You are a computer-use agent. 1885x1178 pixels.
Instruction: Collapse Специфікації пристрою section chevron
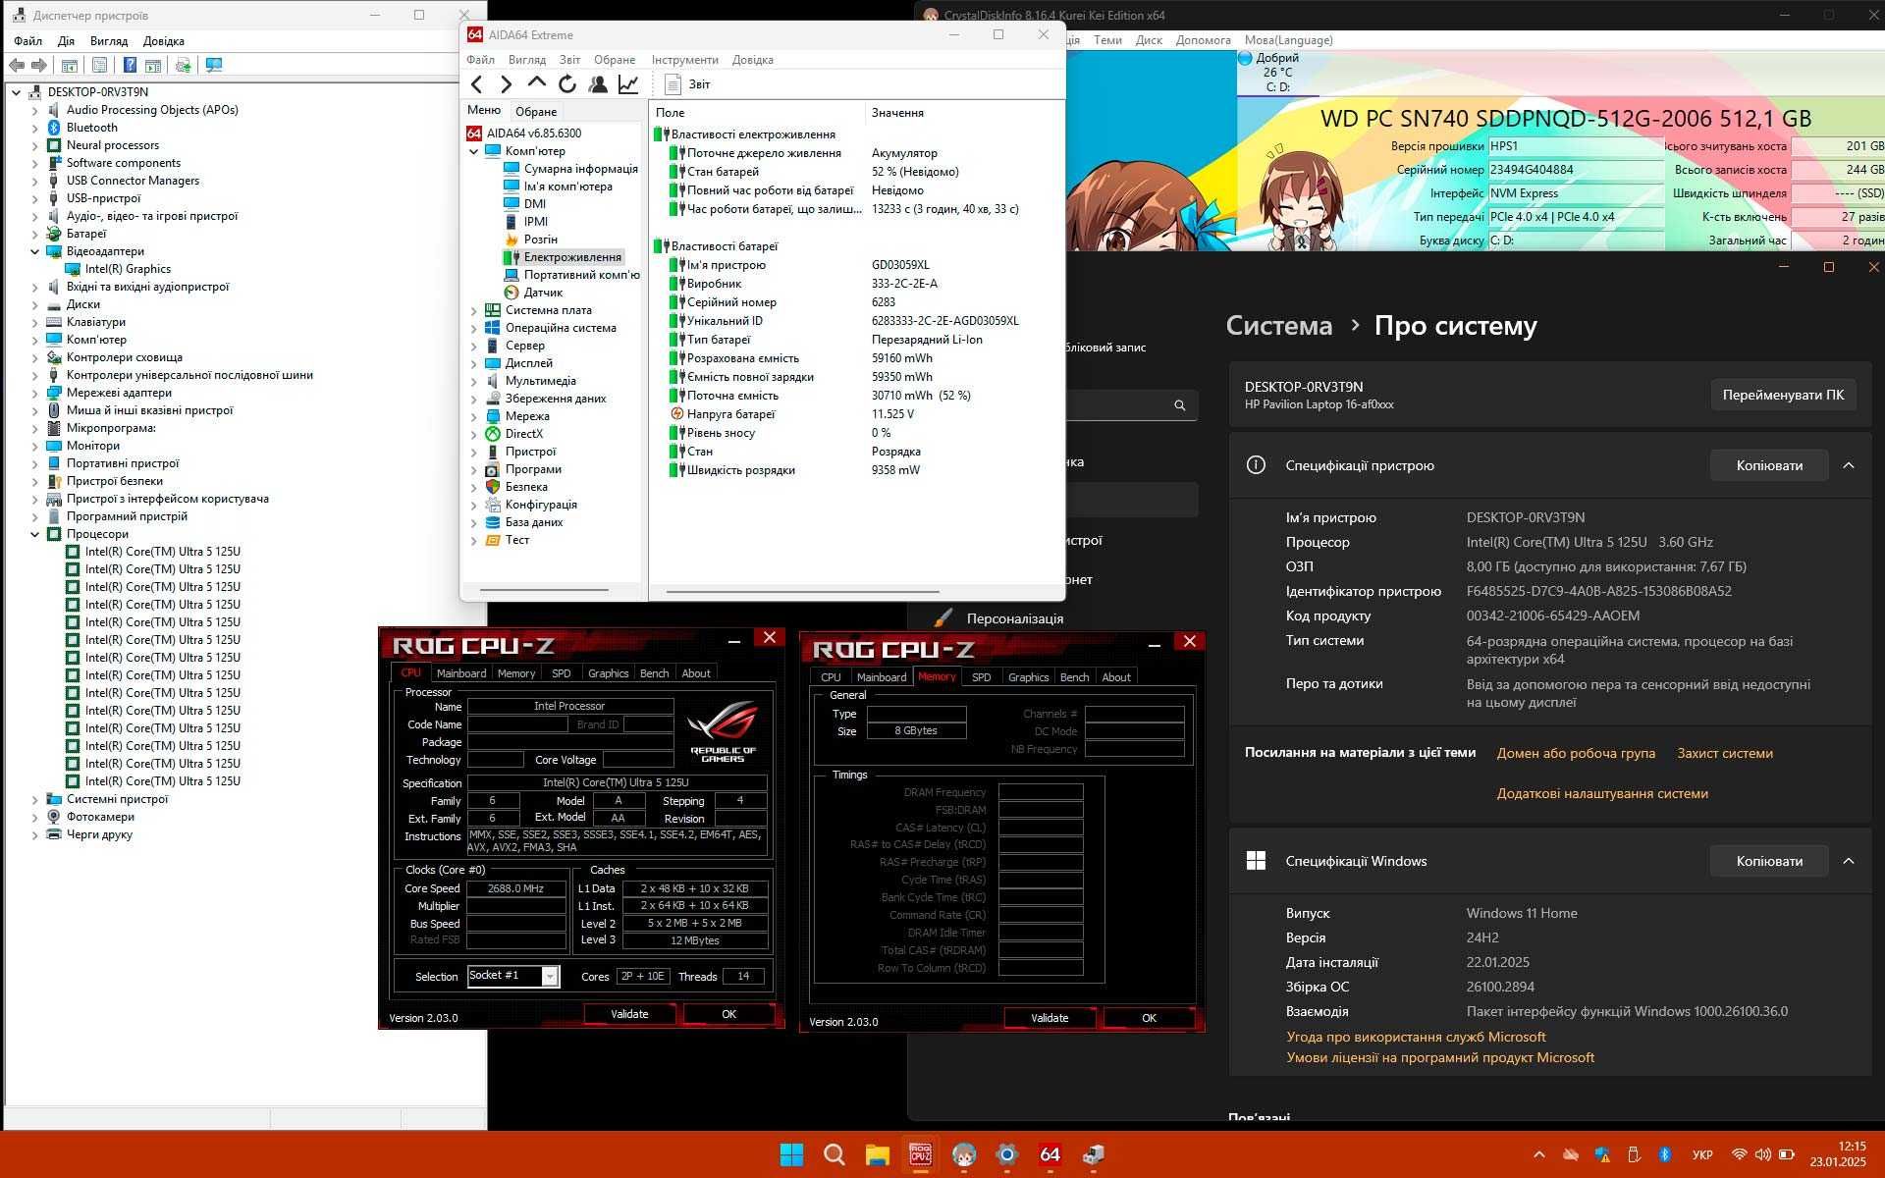(x=1849, y=465)
